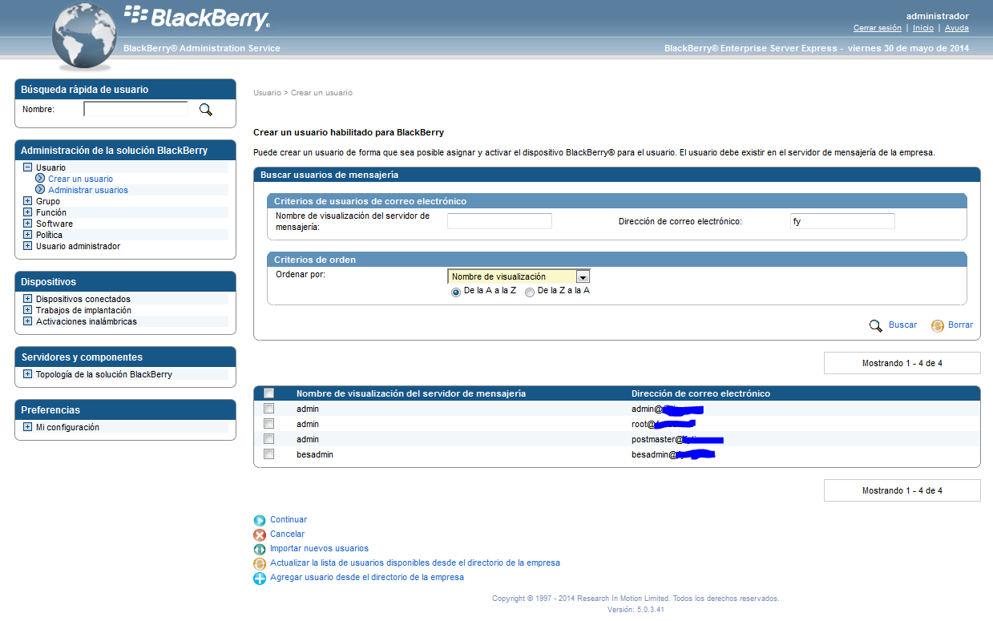Open the Ordenar por dropdown
Screen dimensions: 993x621
519,276
